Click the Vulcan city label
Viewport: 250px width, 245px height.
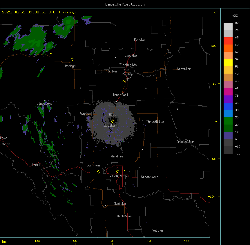(157, 230)
